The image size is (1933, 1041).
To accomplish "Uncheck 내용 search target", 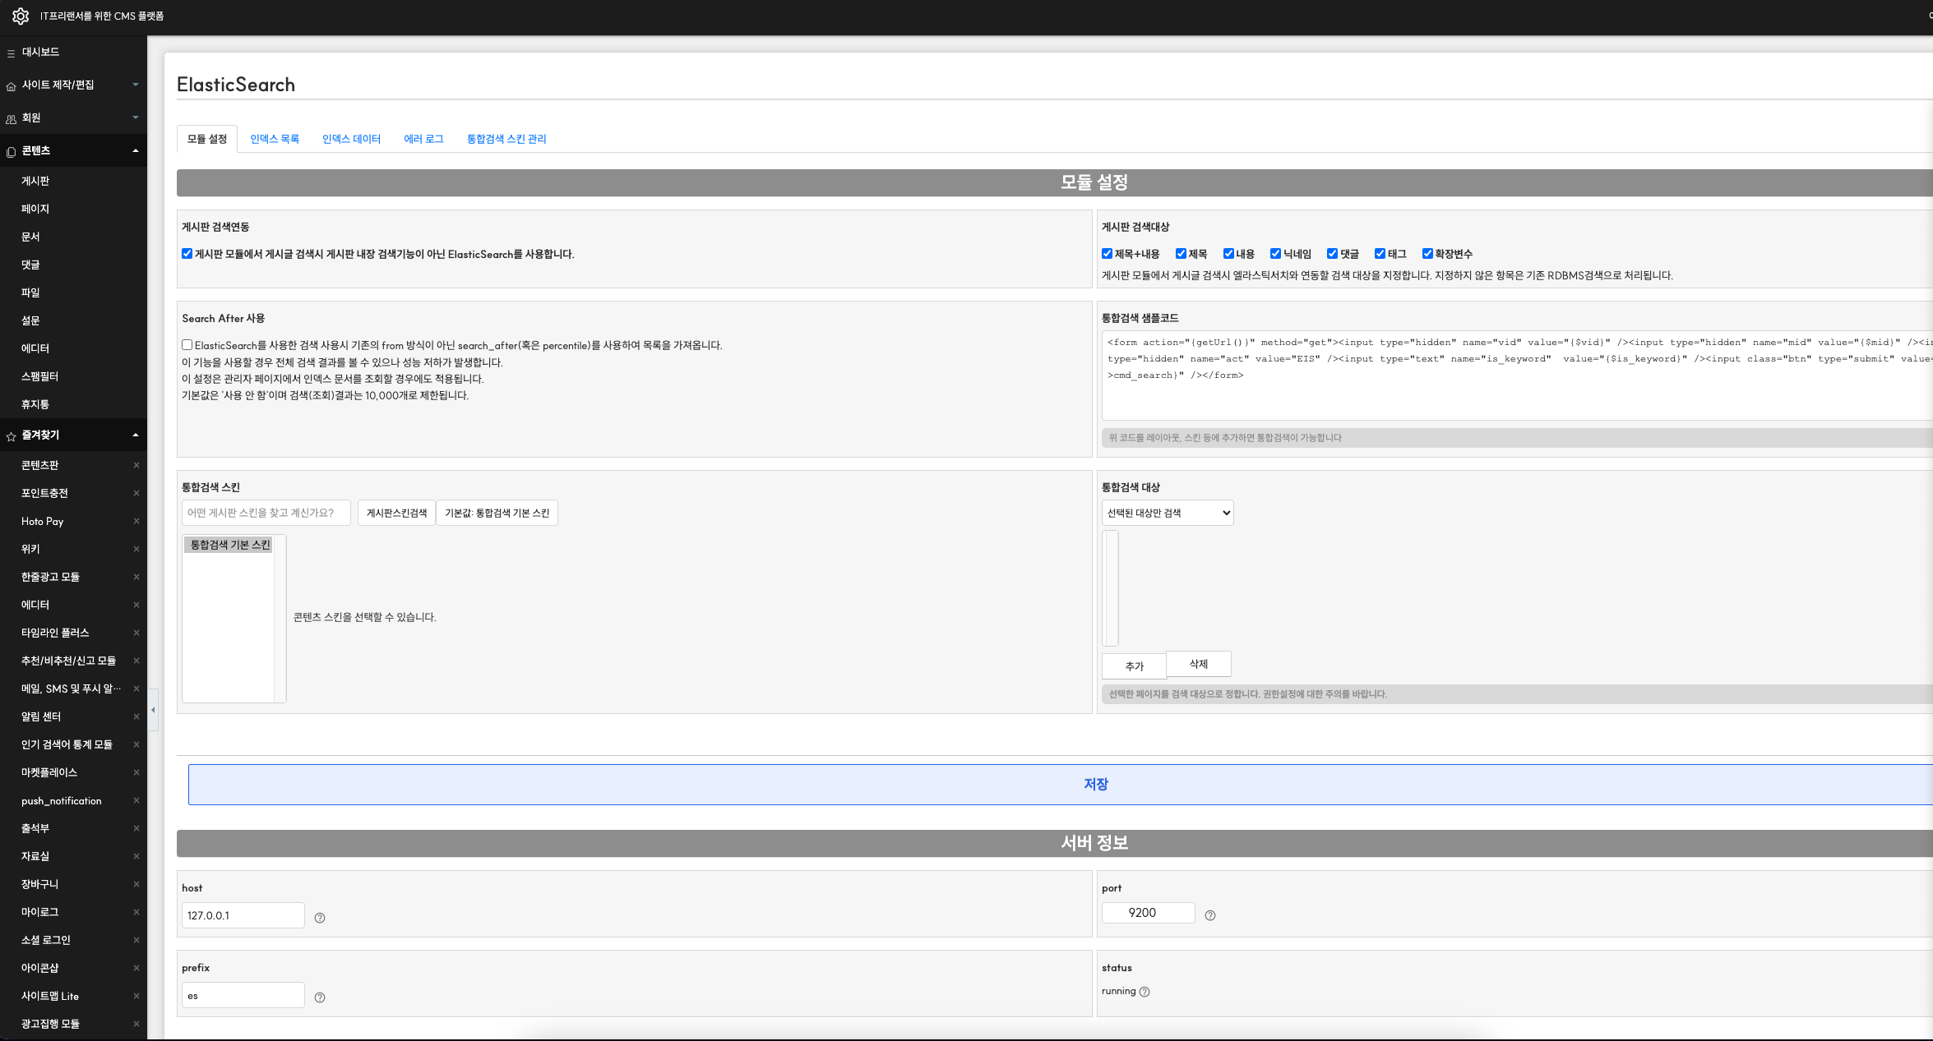I will 1228,254.
